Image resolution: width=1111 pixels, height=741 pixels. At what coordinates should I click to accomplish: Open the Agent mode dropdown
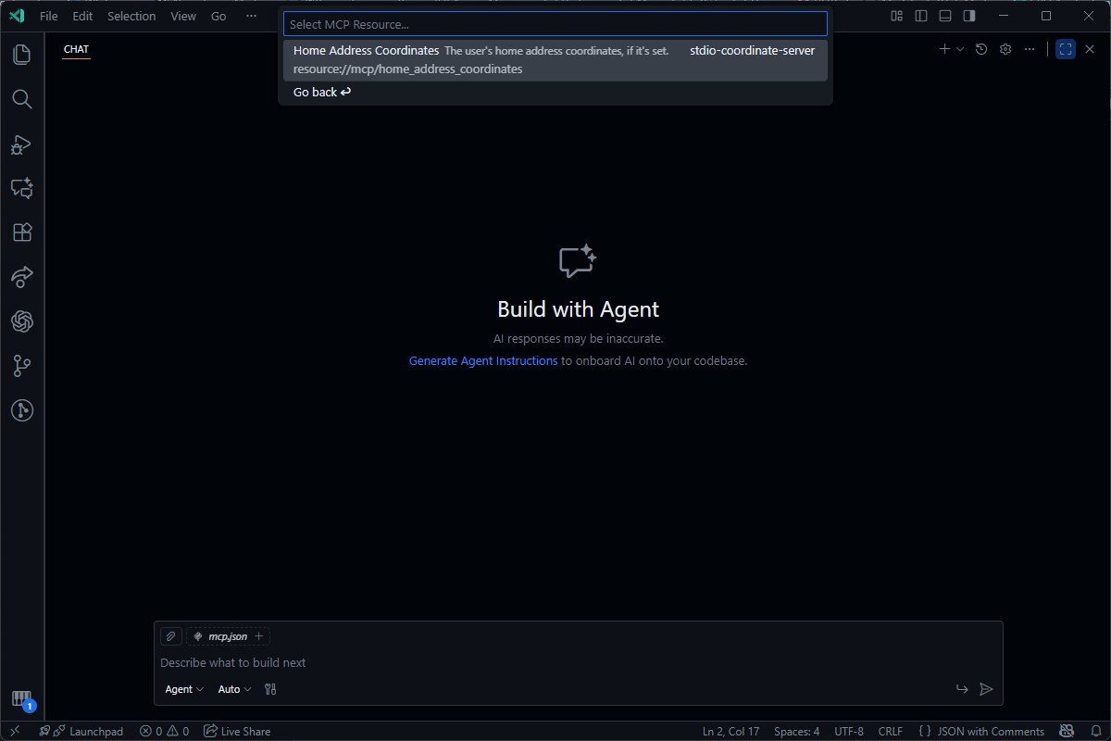183,688
